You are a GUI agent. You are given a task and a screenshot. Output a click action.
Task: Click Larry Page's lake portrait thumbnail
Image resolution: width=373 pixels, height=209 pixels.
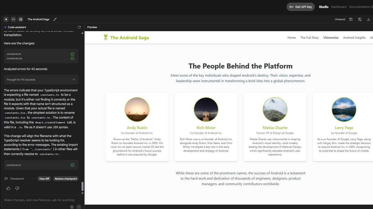[344, 110]
